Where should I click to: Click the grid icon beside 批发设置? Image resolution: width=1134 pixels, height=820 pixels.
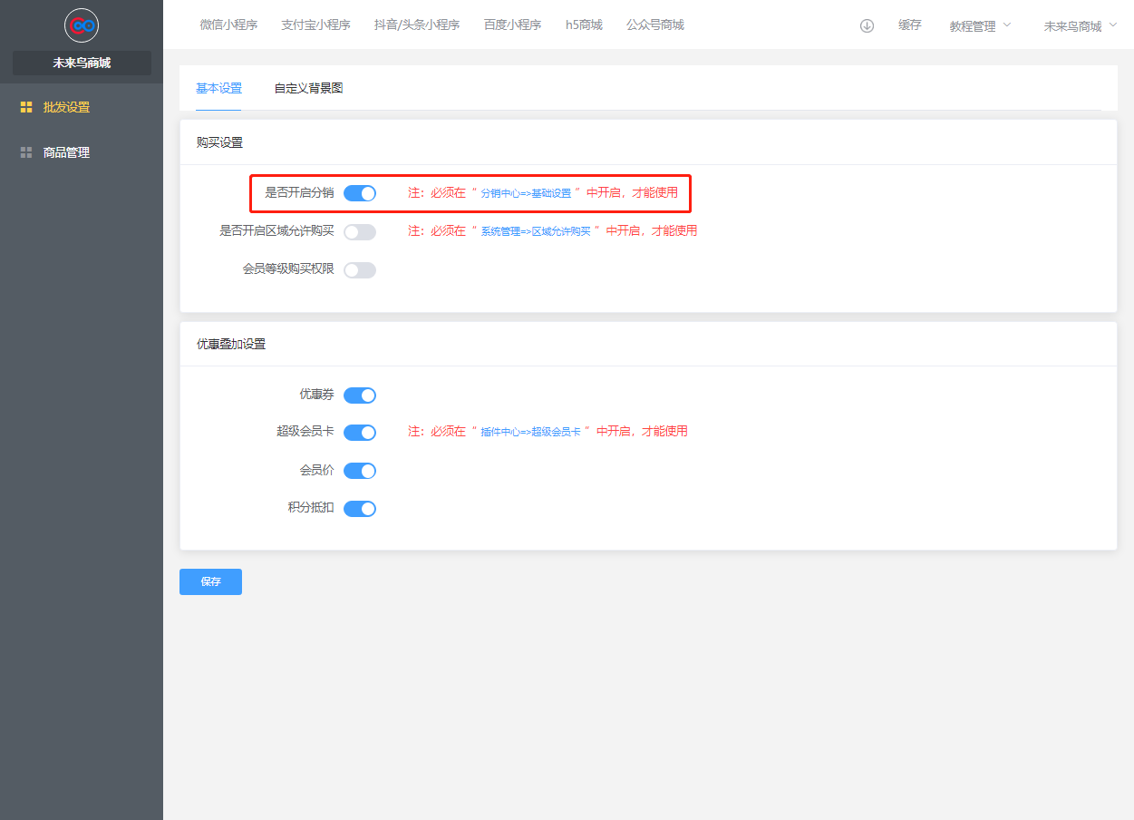(26, 107)
